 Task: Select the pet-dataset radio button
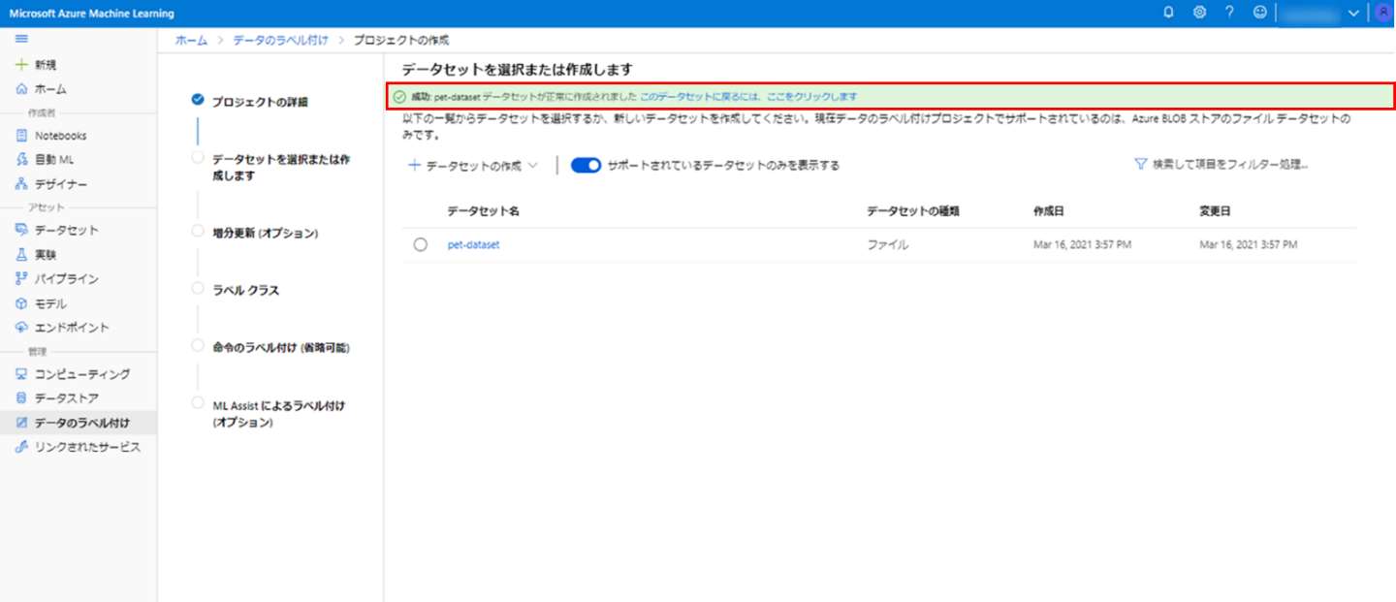420,245
